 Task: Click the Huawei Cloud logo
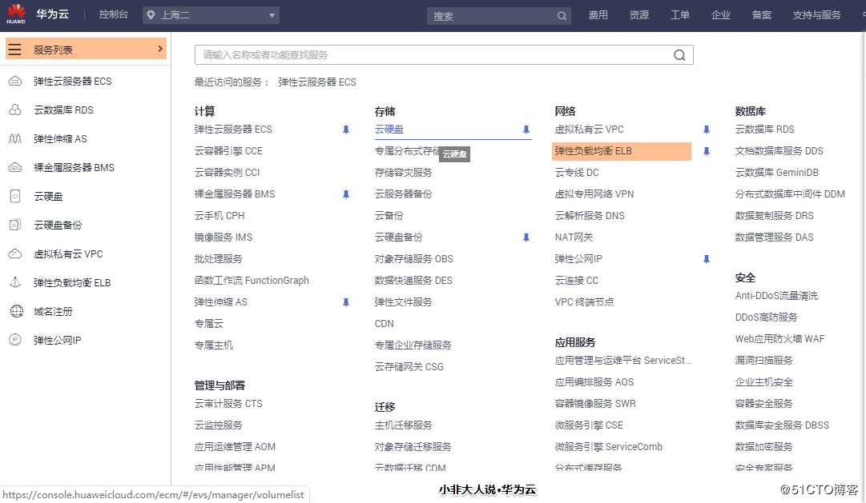click(16, 14)
